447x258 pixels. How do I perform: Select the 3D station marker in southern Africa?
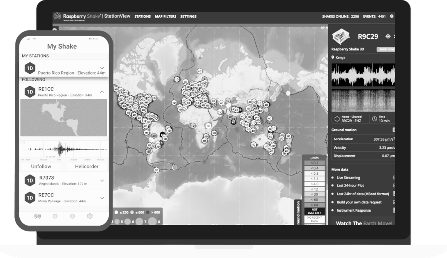[214, 133]
